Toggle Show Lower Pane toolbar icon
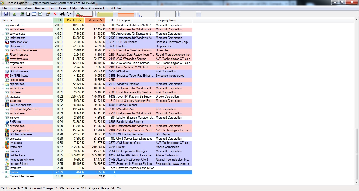This screenshot has height=191, width=359. (34, 14)
